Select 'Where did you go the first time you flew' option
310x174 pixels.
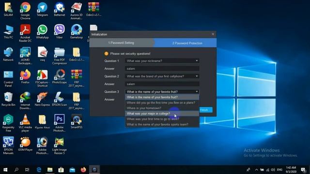tap(162, 102)
